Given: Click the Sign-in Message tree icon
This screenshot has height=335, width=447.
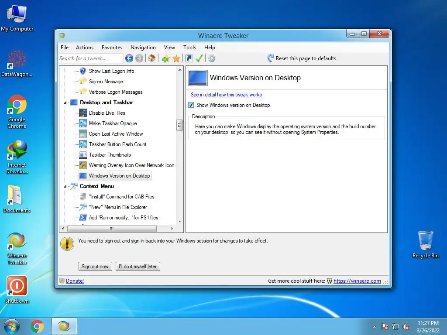Looking at the screenshot, I should [83, 81].
